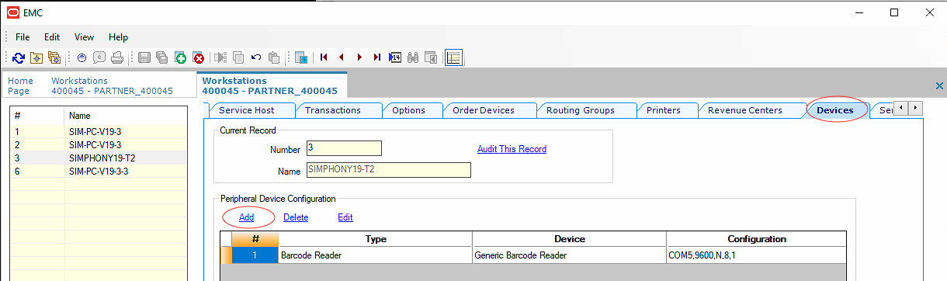Click the Edit device link
The image size is (947, 281).
(x=345, y=217)
